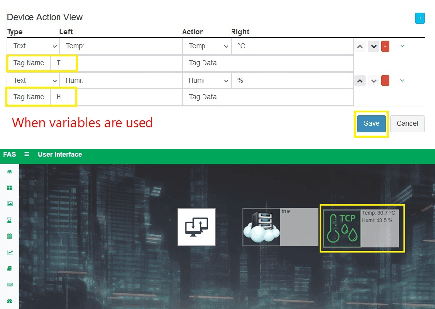Open the hourglass icon in sidebar
This screenshot has width=435, height=309.
(10, 220)
